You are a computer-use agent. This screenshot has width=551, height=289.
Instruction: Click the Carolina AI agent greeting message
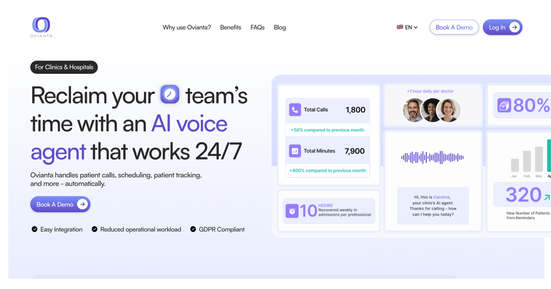[433, 206]
